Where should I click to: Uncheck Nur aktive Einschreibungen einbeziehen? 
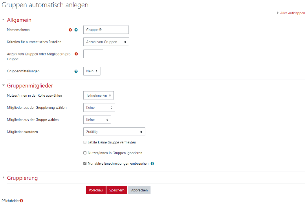[x=85, y=164]
